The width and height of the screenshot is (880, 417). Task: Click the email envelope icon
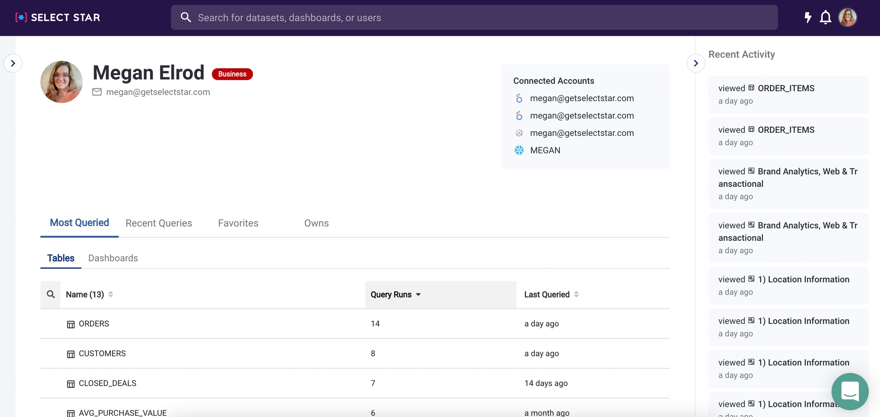point(97,92)
